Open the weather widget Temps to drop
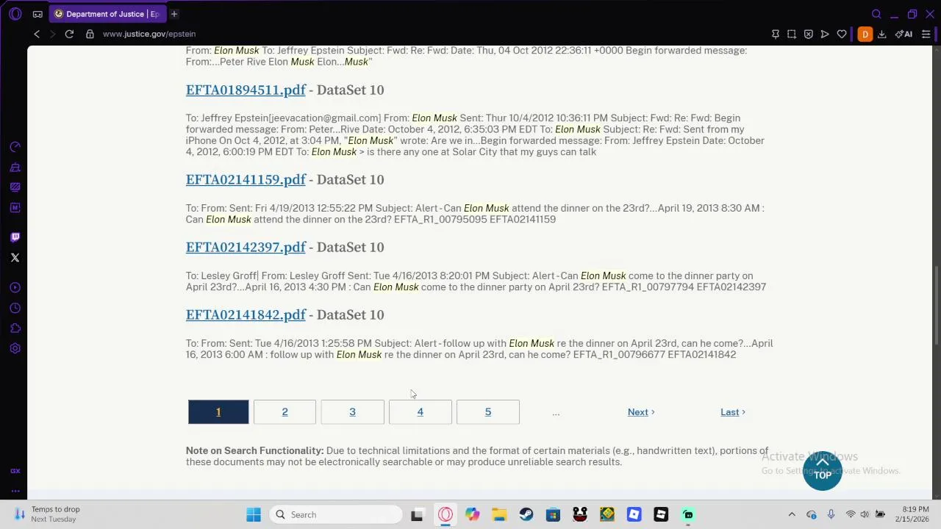This screenshot has width=941, height=529. tap(48, 514)
